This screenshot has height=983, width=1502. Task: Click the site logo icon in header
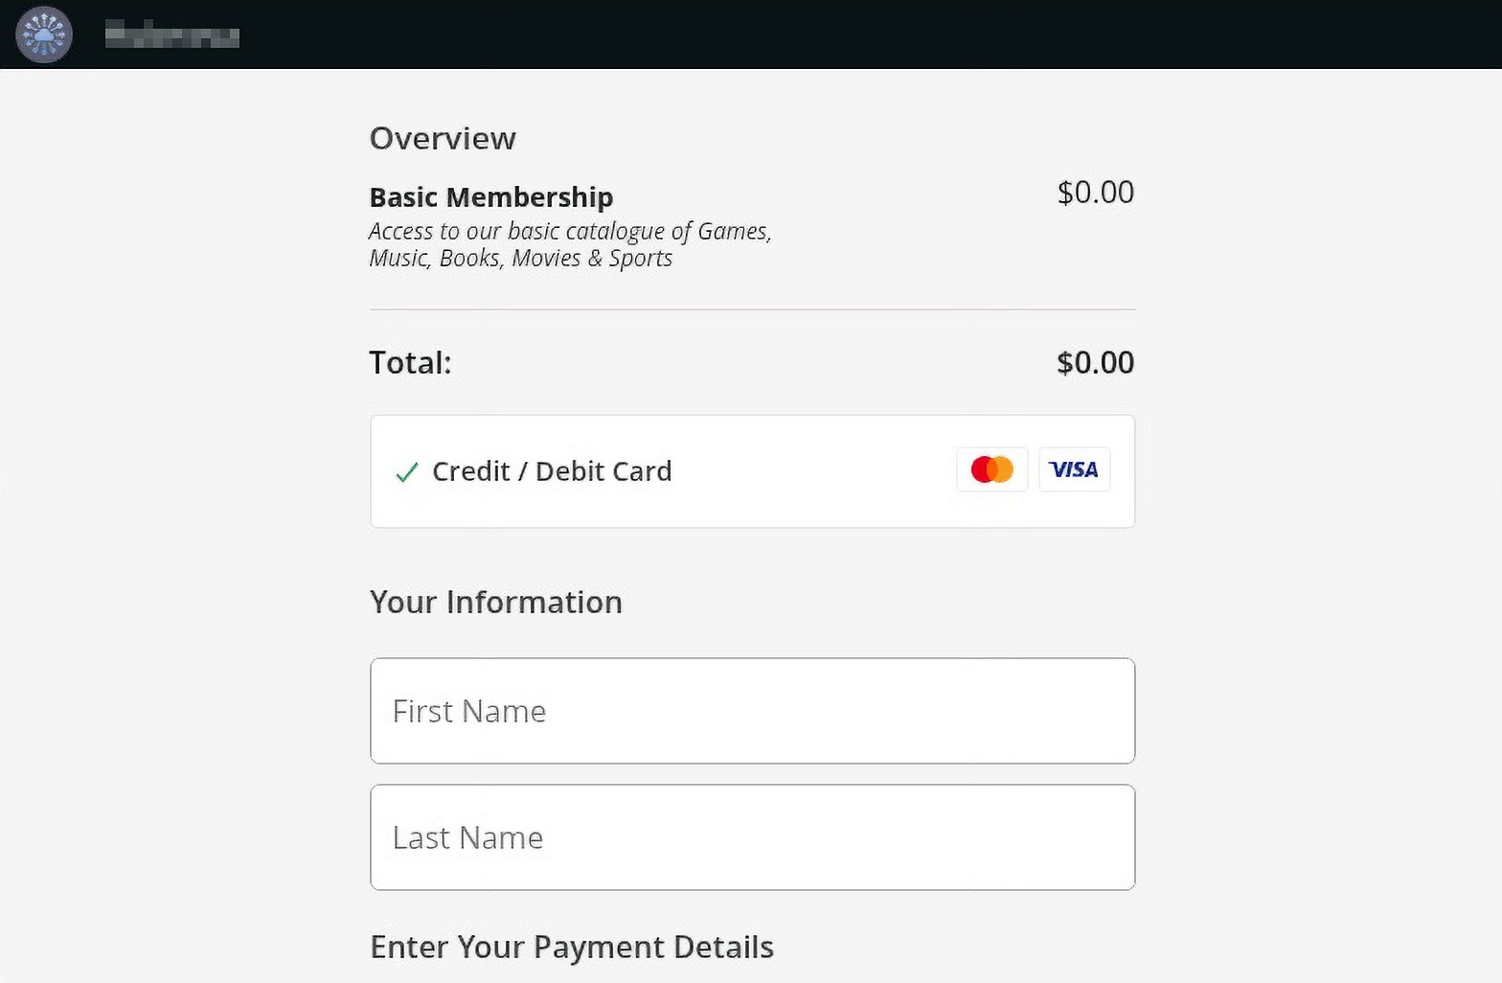coord(44,34)
